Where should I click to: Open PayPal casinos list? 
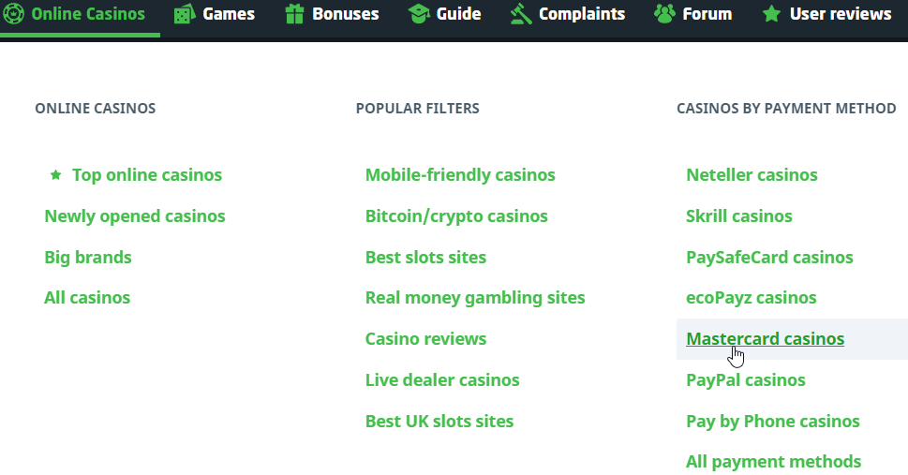(745, 380)
